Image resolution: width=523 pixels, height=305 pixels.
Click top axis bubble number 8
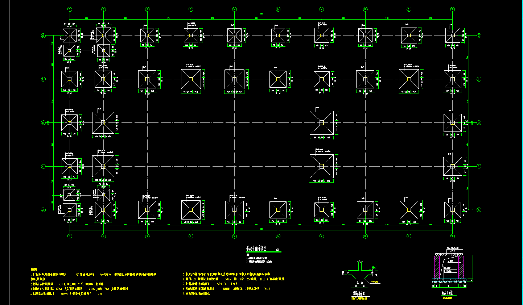pos(365,9)
